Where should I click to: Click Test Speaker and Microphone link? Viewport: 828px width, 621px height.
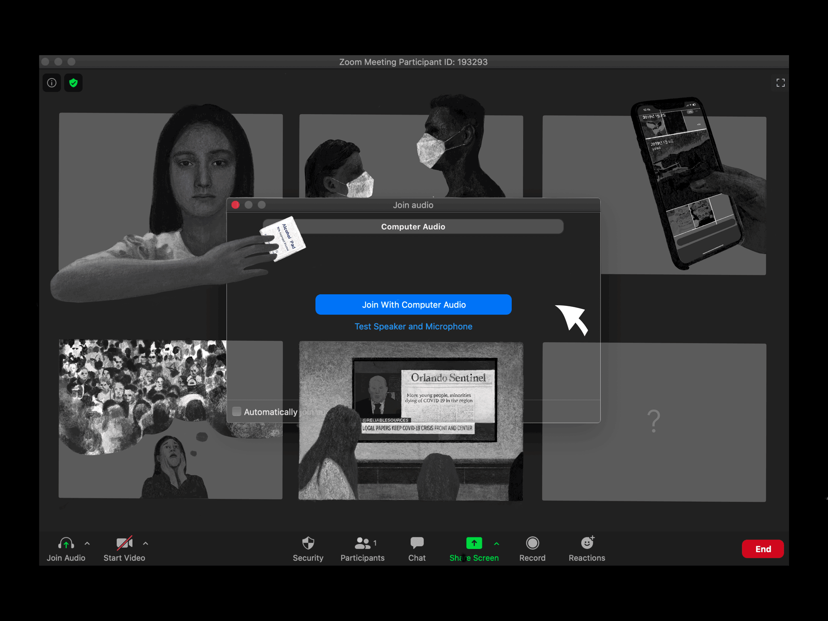pyautogui.click(x=413, y=327)
